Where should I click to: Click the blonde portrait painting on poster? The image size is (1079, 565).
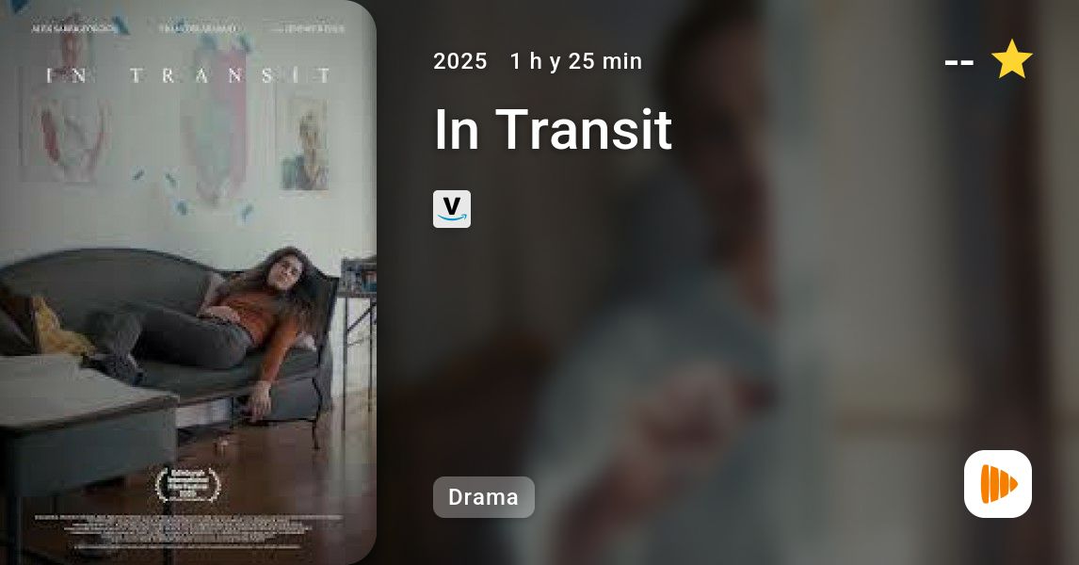click(x=304, y=141)
